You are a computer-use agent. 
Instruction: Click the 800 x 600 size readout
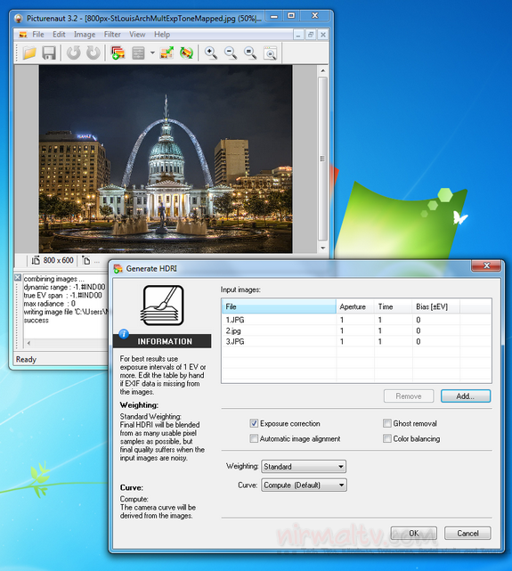[x=58, y=260]
